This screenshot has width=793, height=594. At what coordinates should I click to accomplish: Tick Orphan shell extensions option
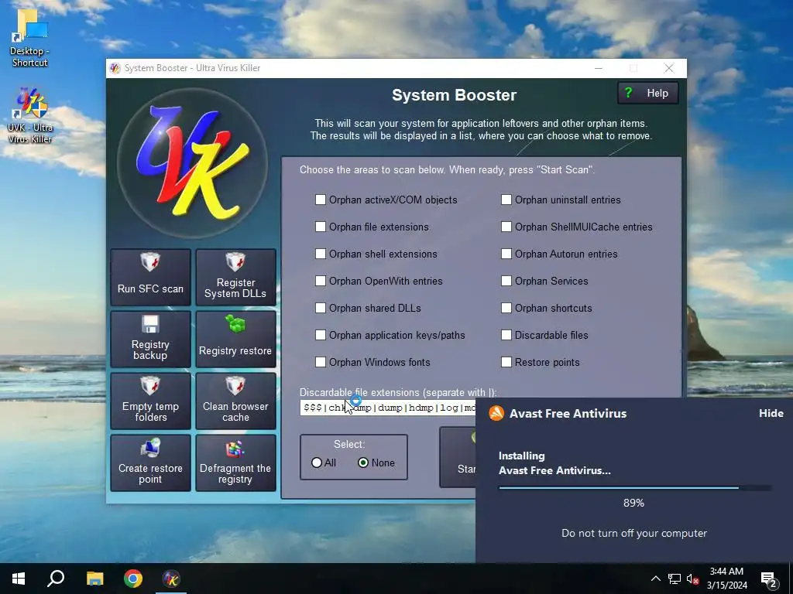click(320, 254)
